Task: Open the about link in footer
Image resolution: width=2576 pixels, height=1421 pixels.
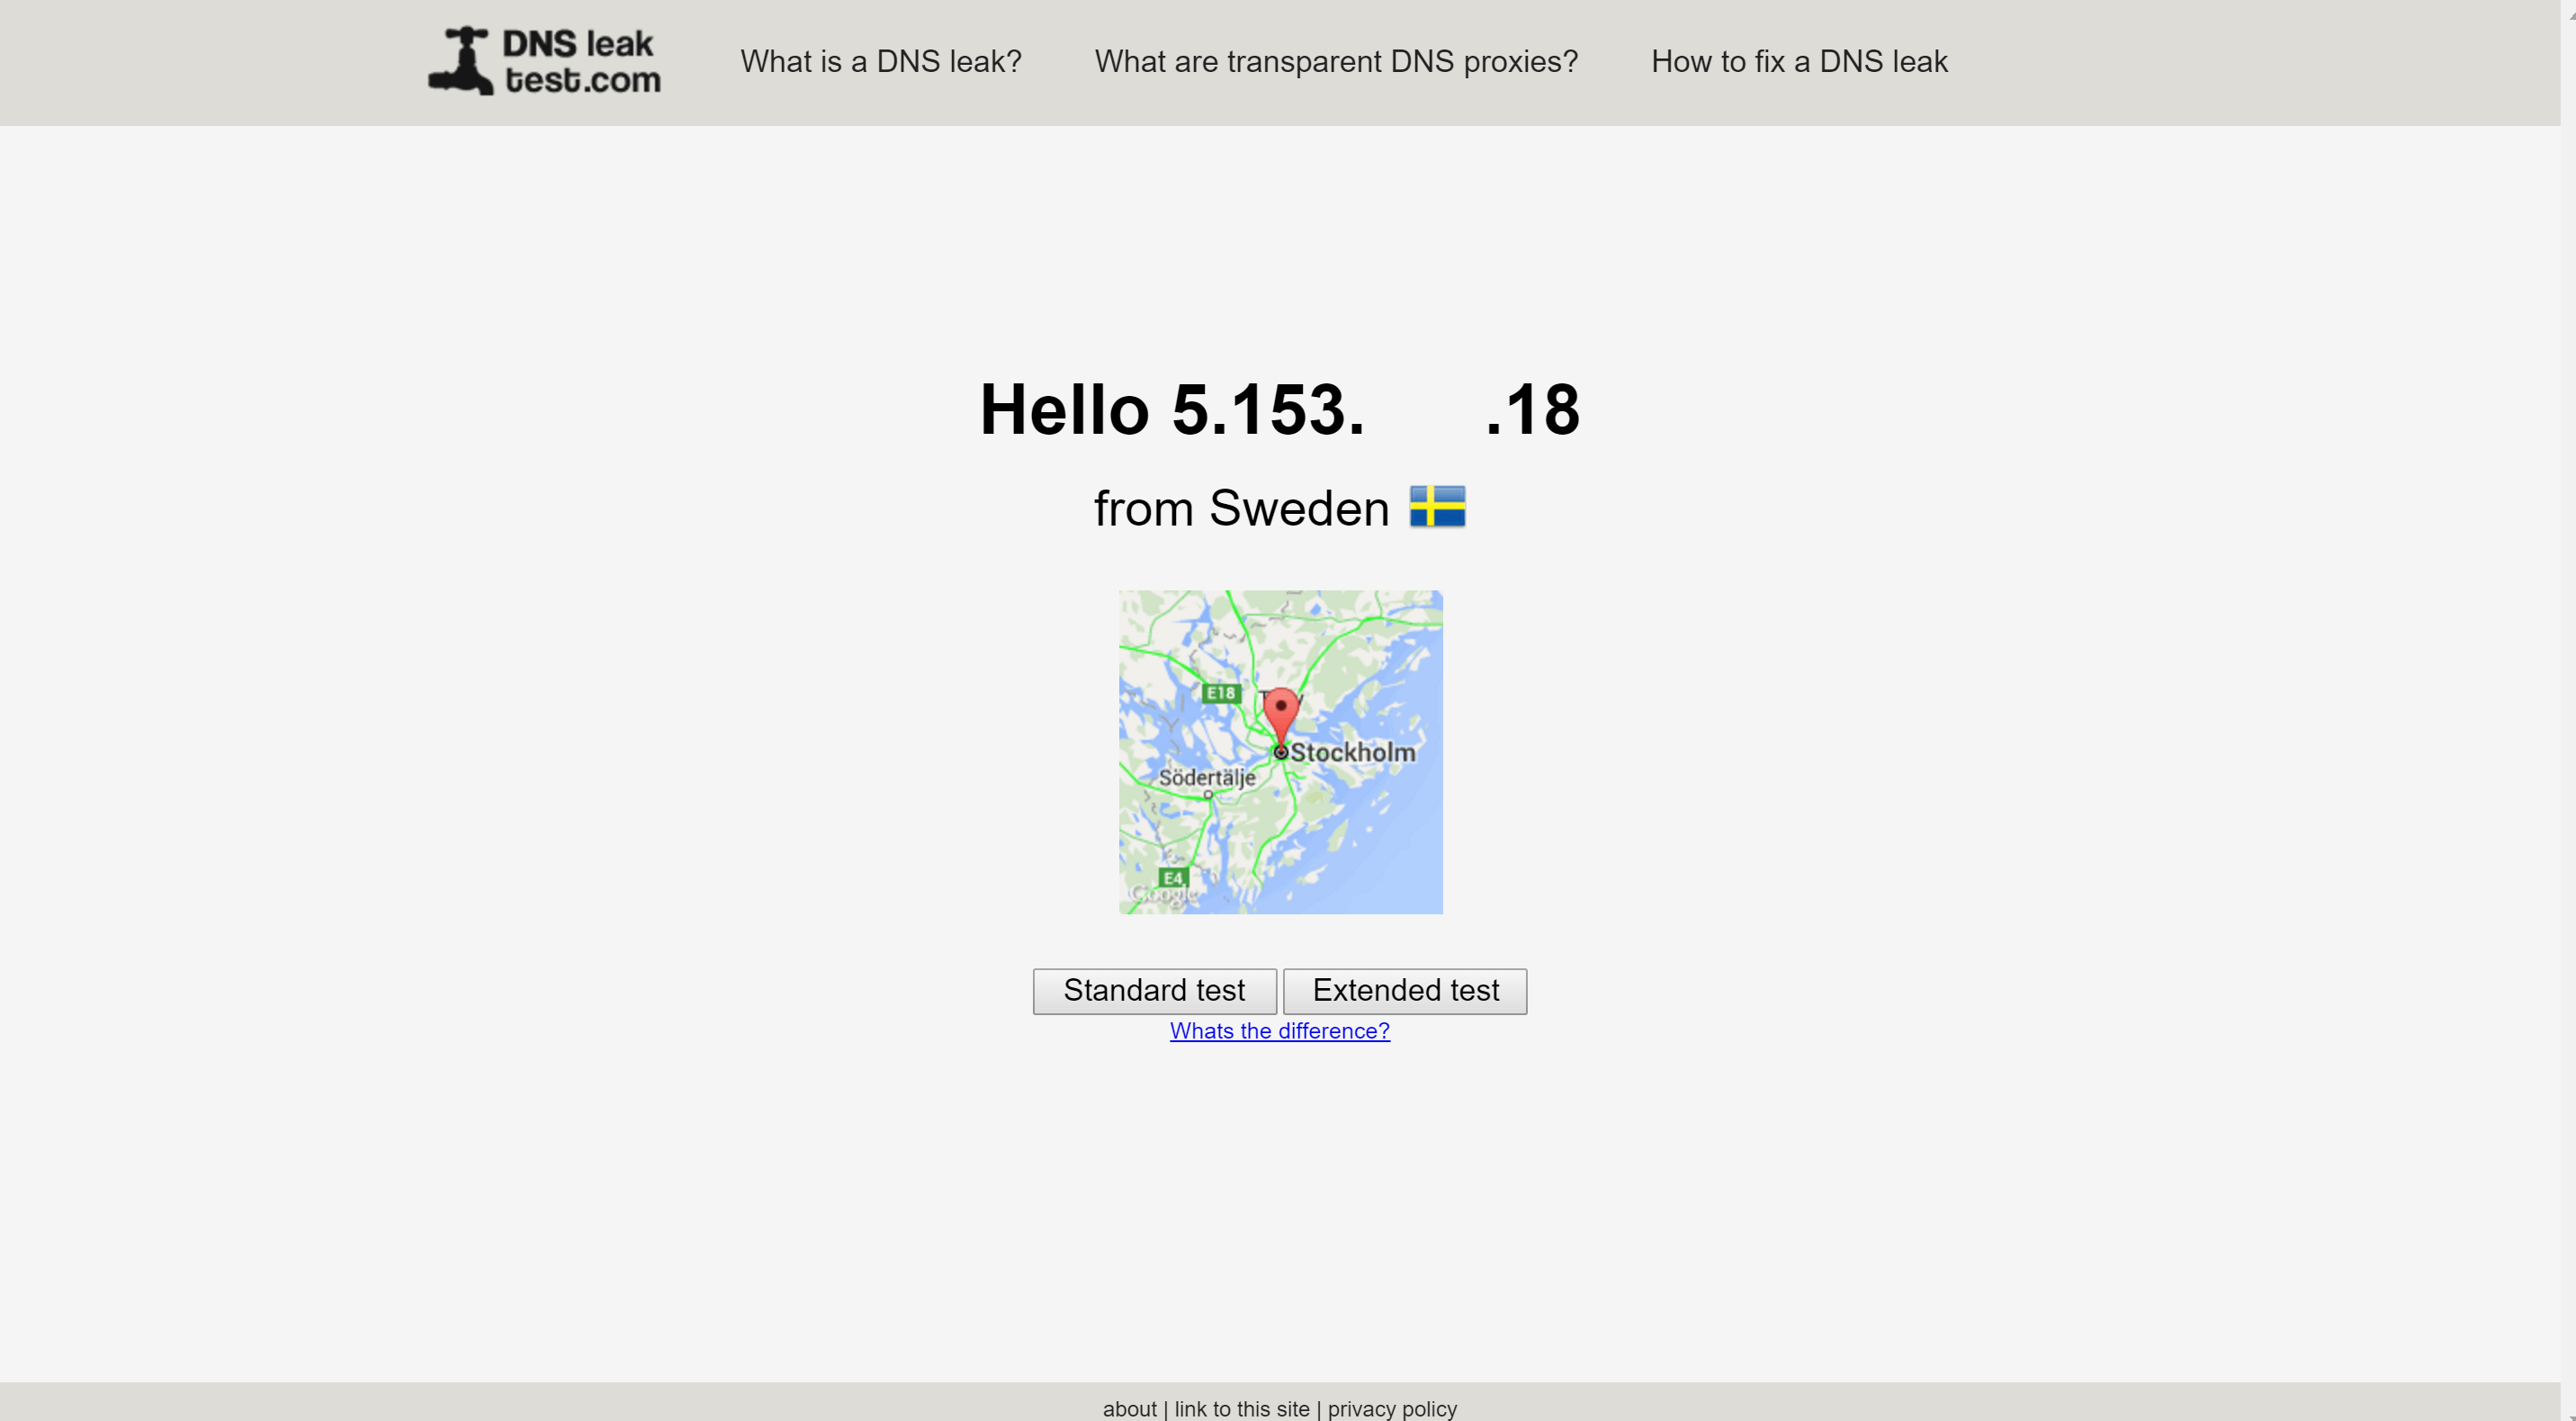Action: (1129, 1408)
